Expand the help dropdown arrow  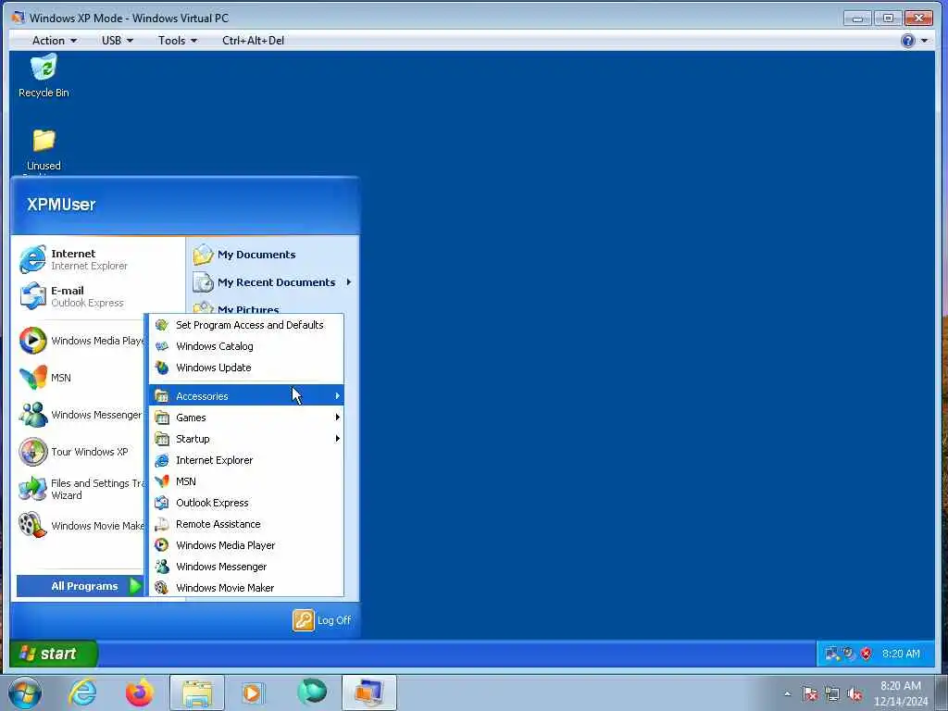925,41
